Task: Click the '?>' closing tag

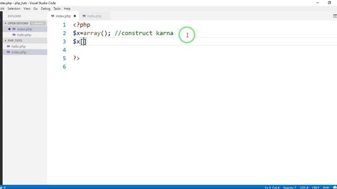Action: pos(76,58)
